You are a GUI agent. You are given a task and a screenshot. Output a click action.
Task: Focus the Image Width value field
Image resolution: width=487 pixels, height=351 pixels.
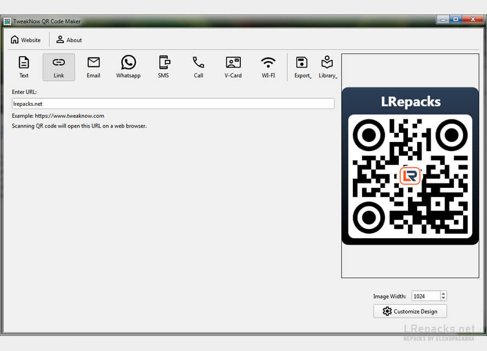pyautogui.click(x=426, y=296)
